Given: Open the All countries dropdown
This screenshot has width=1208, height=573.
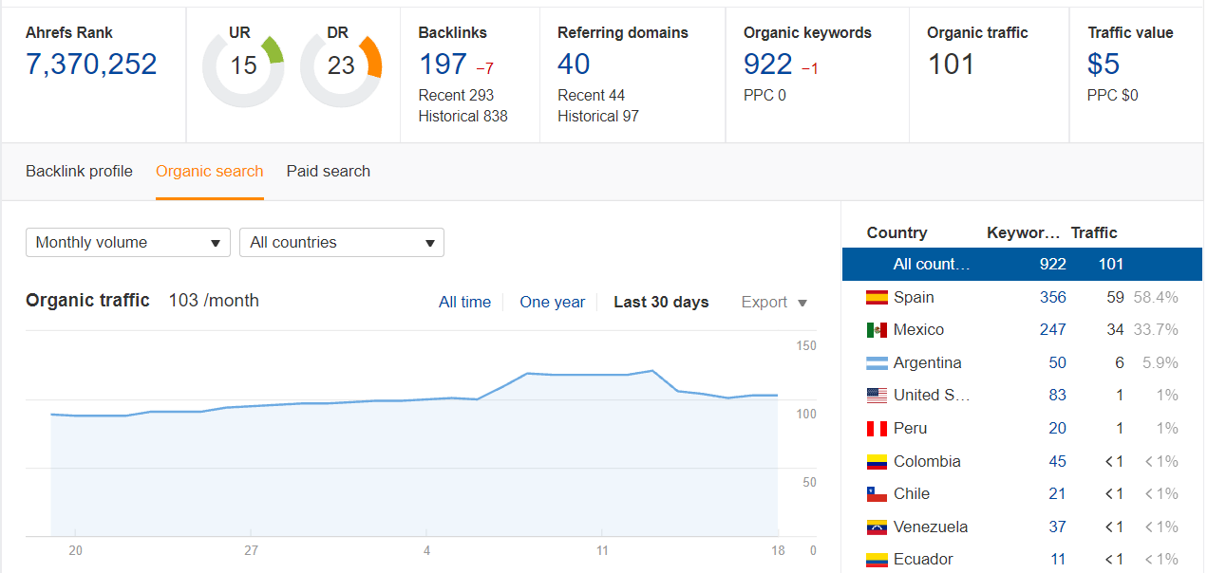Looking at the screenshot, I should (x=342, y=243).
